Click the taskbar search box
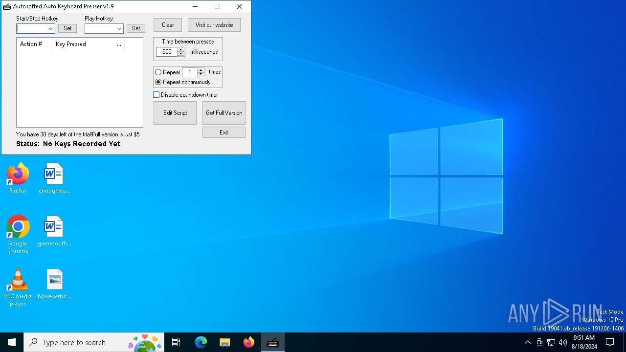This screenshot has width=626, height=352. [x=94, y=342]
